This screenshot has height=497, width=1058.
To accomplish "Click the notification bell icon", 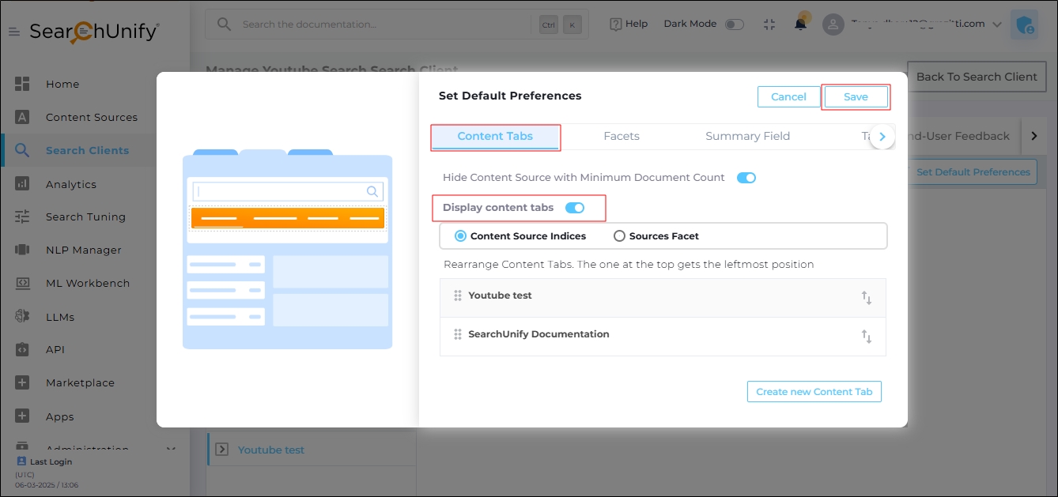I will point(800,24).
